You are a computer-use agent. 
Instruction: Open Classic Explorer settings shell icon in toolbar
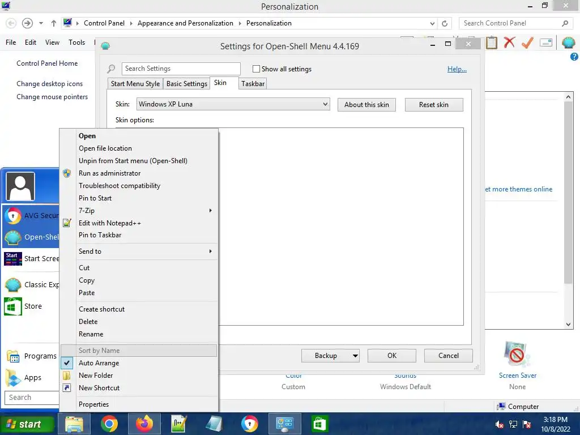point(569,42)
